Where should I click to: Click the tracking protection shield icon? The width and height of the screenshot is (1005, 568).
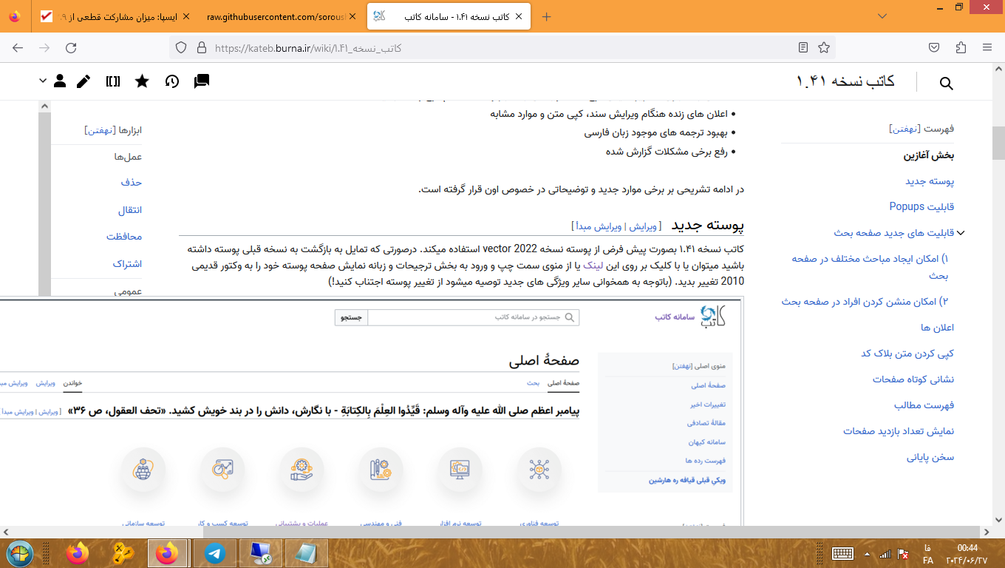181,47
